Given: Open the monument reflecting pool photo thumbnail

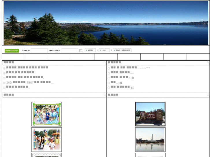Looking at the screenshot, I should [150, 139].
